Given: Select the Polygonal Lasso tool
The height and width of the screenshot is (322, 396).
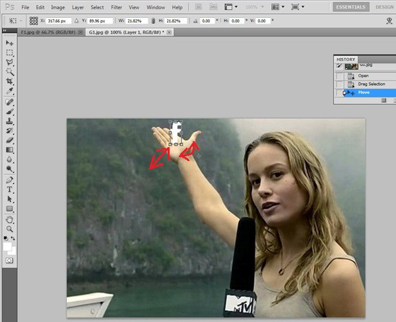Looking at the screenshot, I should (x=9, y=62).
